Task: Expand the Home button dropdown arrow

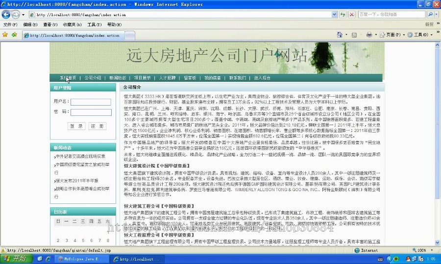Action: click(x=346, y=35)
